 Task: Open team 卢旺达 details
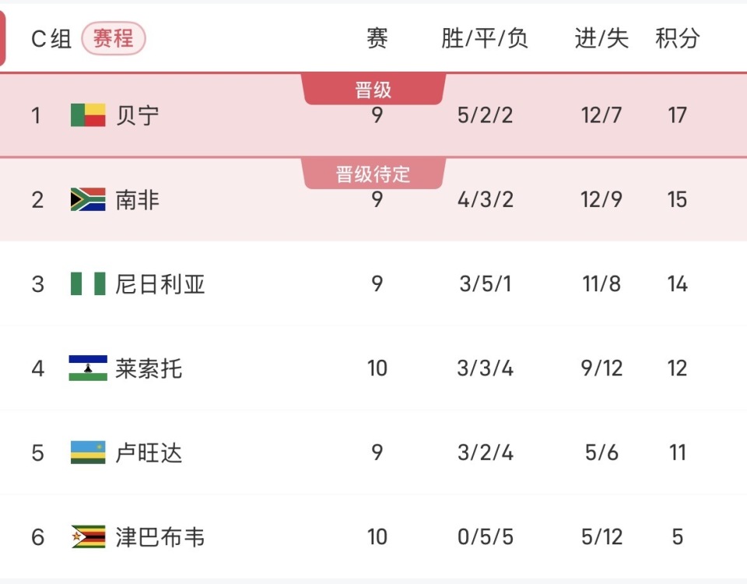coord(149,452)
